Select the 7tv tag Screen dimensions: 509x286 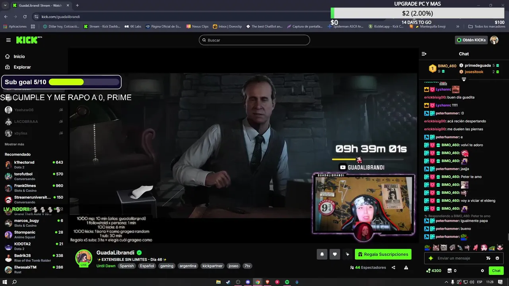(247, 266)
